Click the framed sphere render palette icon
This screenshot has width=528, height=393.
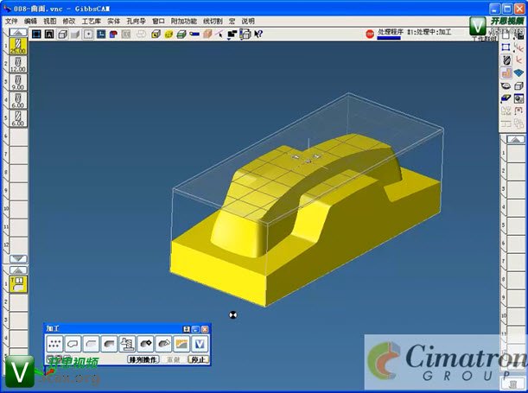[x=518, y=98]
